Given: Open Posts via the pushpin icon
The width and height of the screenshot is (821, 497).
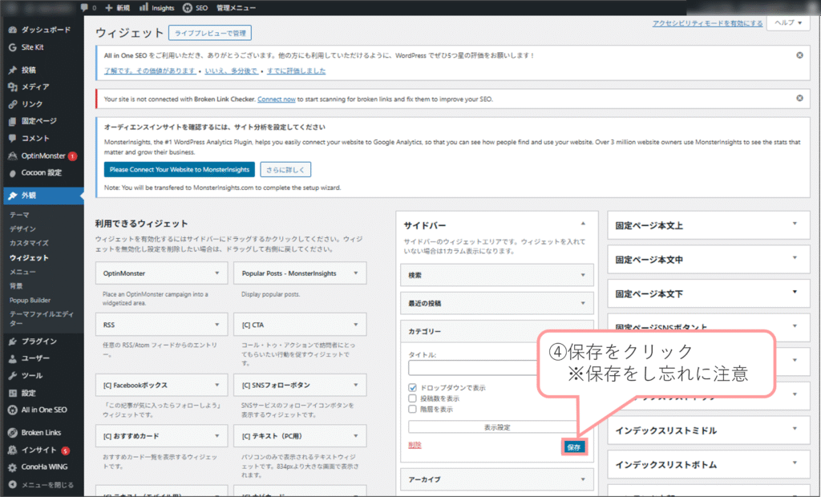Looking at the screenshot, I should [13, 70].
